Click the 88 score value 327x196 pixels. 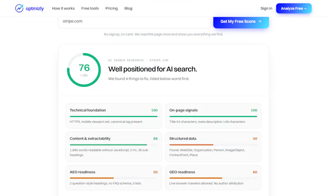(x=155, y=139)
